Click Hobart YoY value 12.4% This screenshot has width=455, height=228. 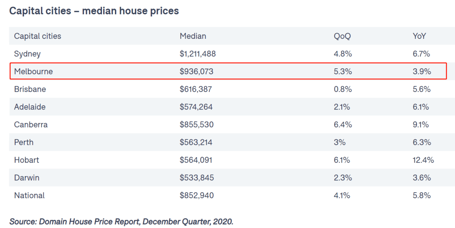pyautogui.click(x=423, y=160)
